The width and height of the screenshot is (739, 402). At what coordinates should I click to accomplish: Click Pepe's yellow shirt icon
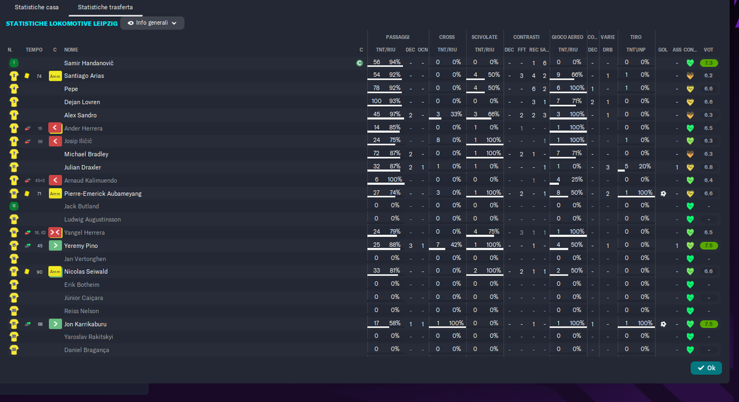click(x=14, y=89)
